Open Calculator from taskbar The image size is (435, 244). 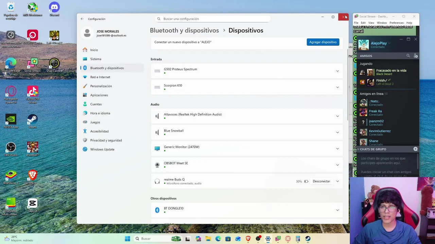point(298,239)
